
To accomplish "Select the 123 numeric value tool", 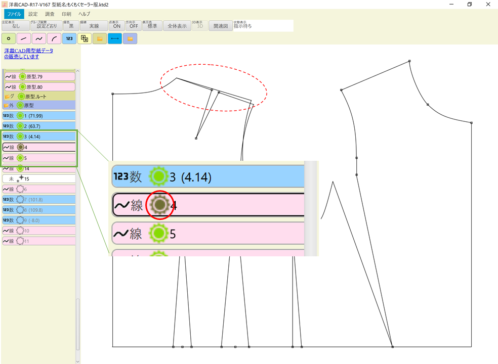I will [x=69, y=38].
